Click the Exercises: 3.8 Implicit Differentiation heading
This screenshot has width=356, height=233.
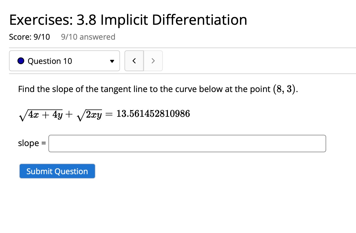click(128, 19)
